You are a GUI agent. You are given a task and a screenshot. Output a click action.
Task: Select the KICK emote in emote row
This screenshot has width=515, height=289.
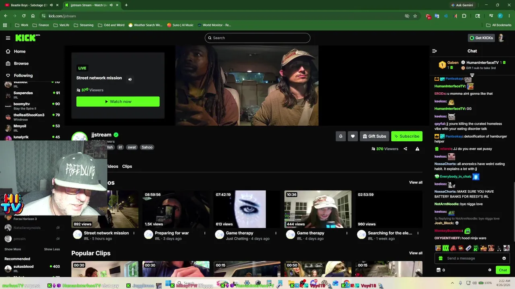pyautogui.click(x=445, y=248)
